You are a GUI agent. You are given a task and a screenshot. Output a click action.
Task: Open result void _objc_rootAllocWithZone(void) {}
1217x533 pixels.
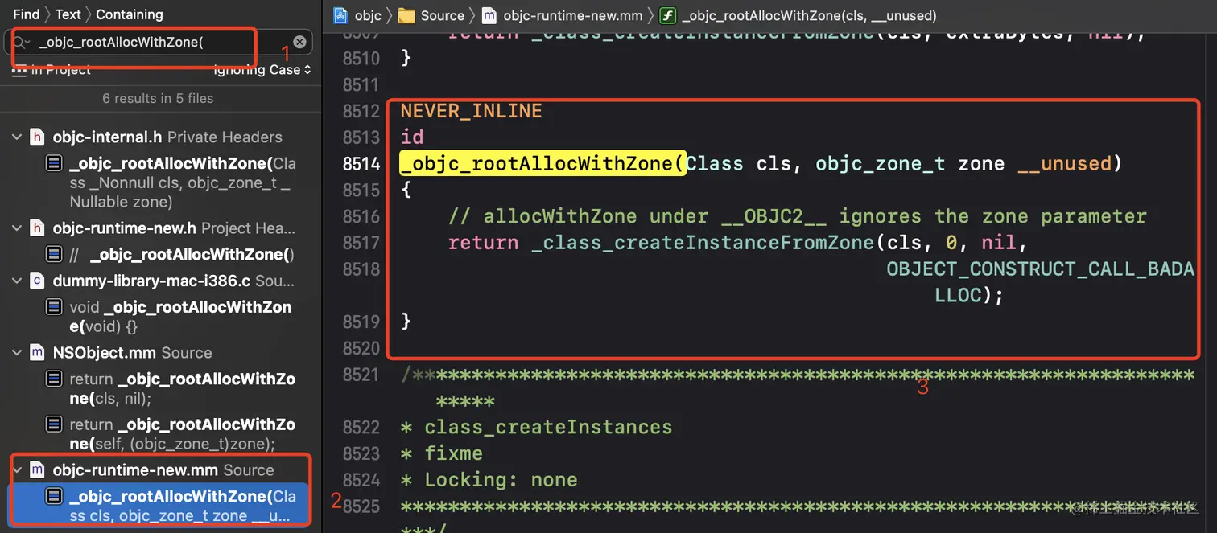click(181, 317)
